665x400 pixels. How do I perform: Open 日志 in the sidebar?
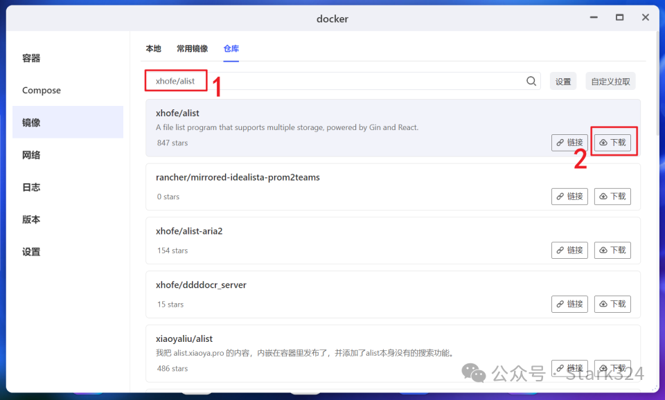click(x=32, y=188)
